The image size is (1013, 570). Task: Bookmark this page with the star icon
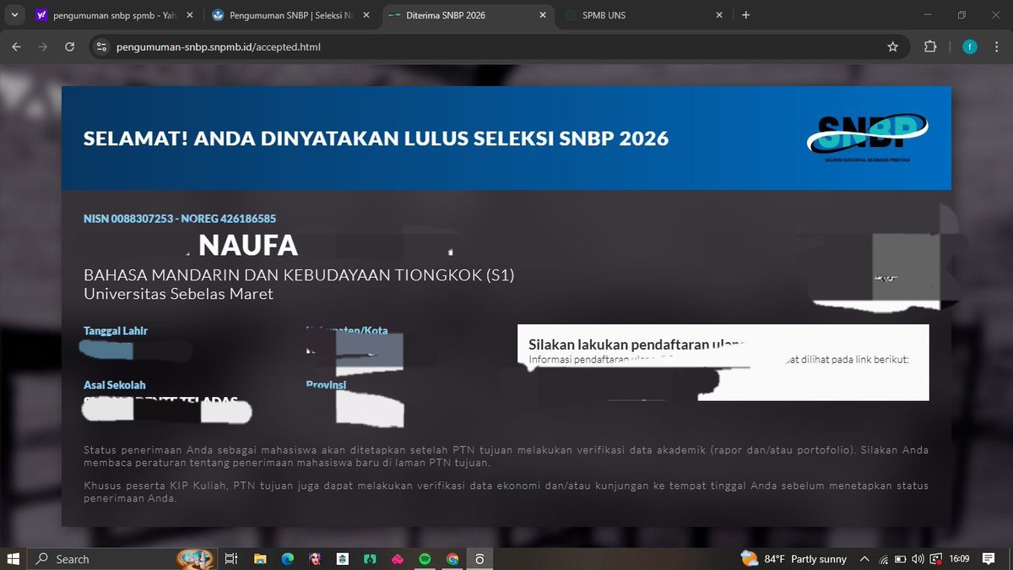(893, 47)
